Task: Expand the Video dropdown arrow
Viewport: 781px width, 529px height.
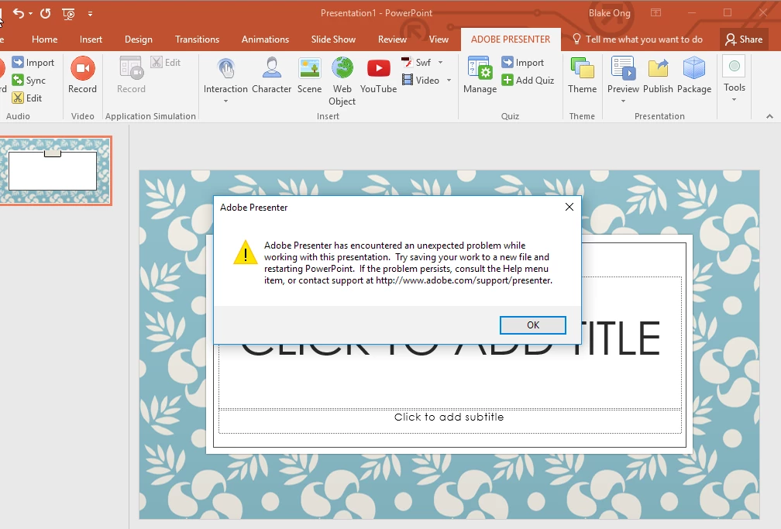Action: tap(449, 81)
